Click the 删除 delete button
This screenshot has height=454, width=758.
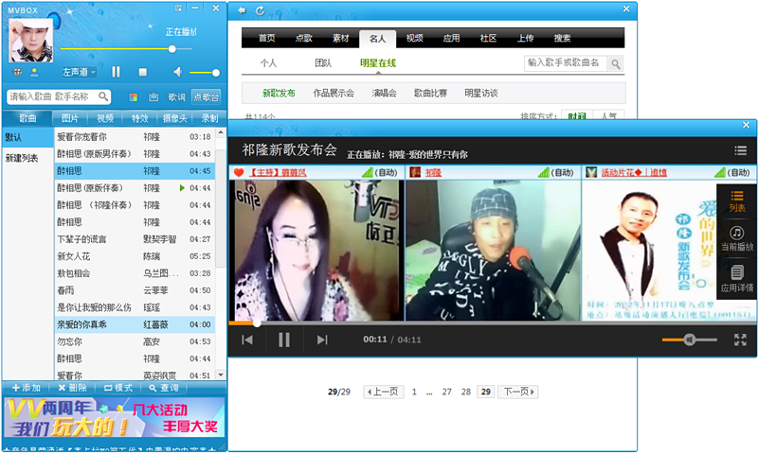[x=72, y=388]
